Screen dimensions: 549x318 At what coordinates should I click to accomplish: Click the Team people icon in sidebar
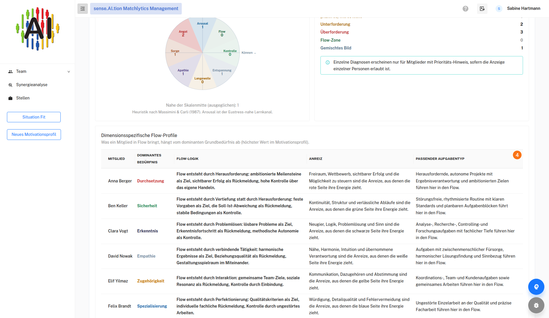pos(10,71)
